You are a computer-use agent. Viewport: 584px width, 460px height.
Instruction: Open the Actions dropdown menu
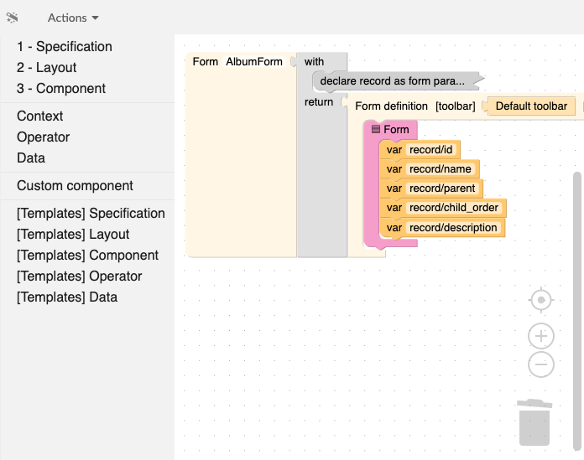[73, 18]
